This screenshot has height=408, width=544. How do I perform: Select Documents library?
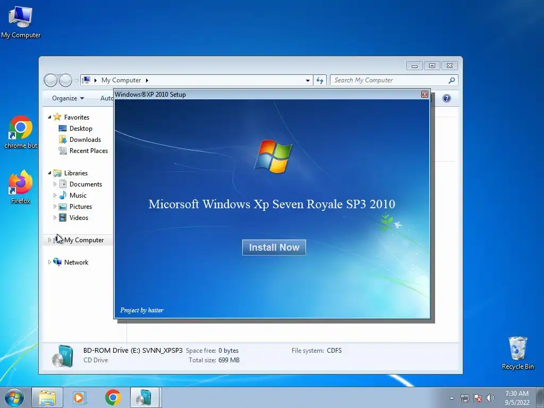(x=86, y=184)
